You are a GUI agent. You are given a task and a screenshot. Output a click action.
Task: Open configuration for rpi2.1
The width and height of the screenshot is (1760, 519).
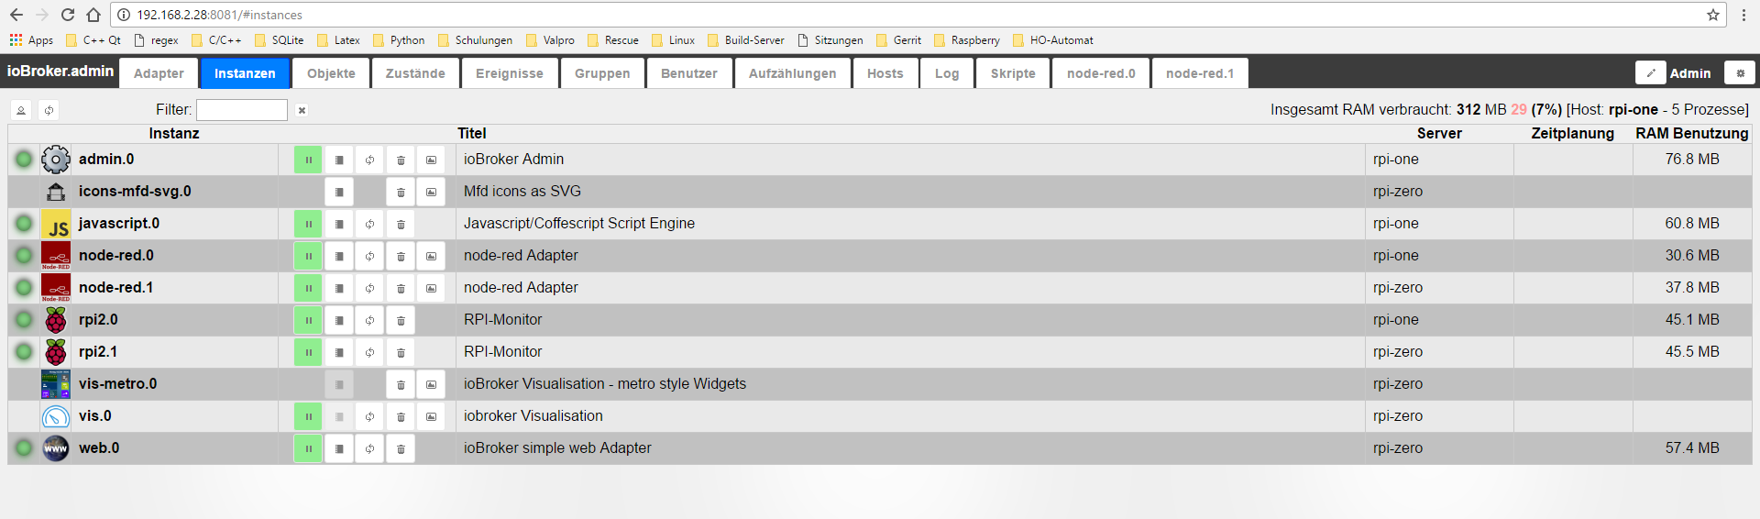point(339,352)
